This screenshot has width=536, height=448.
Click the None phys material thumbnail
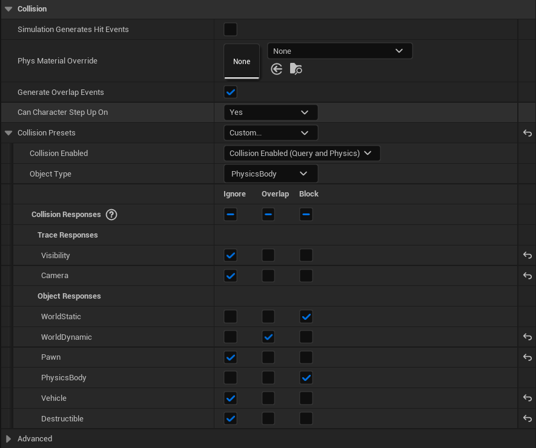click(x=242, y=61)
